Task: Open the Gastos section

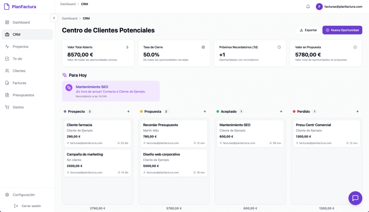Action: tap(17, 107)
